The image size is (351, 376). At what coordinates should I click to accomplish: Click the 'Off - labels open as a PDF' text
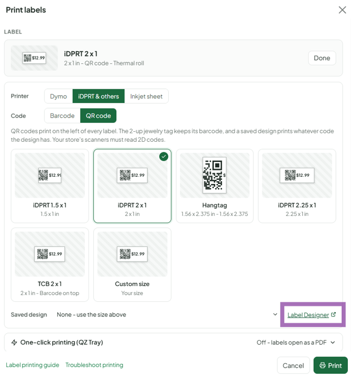[x=291, y=343]
